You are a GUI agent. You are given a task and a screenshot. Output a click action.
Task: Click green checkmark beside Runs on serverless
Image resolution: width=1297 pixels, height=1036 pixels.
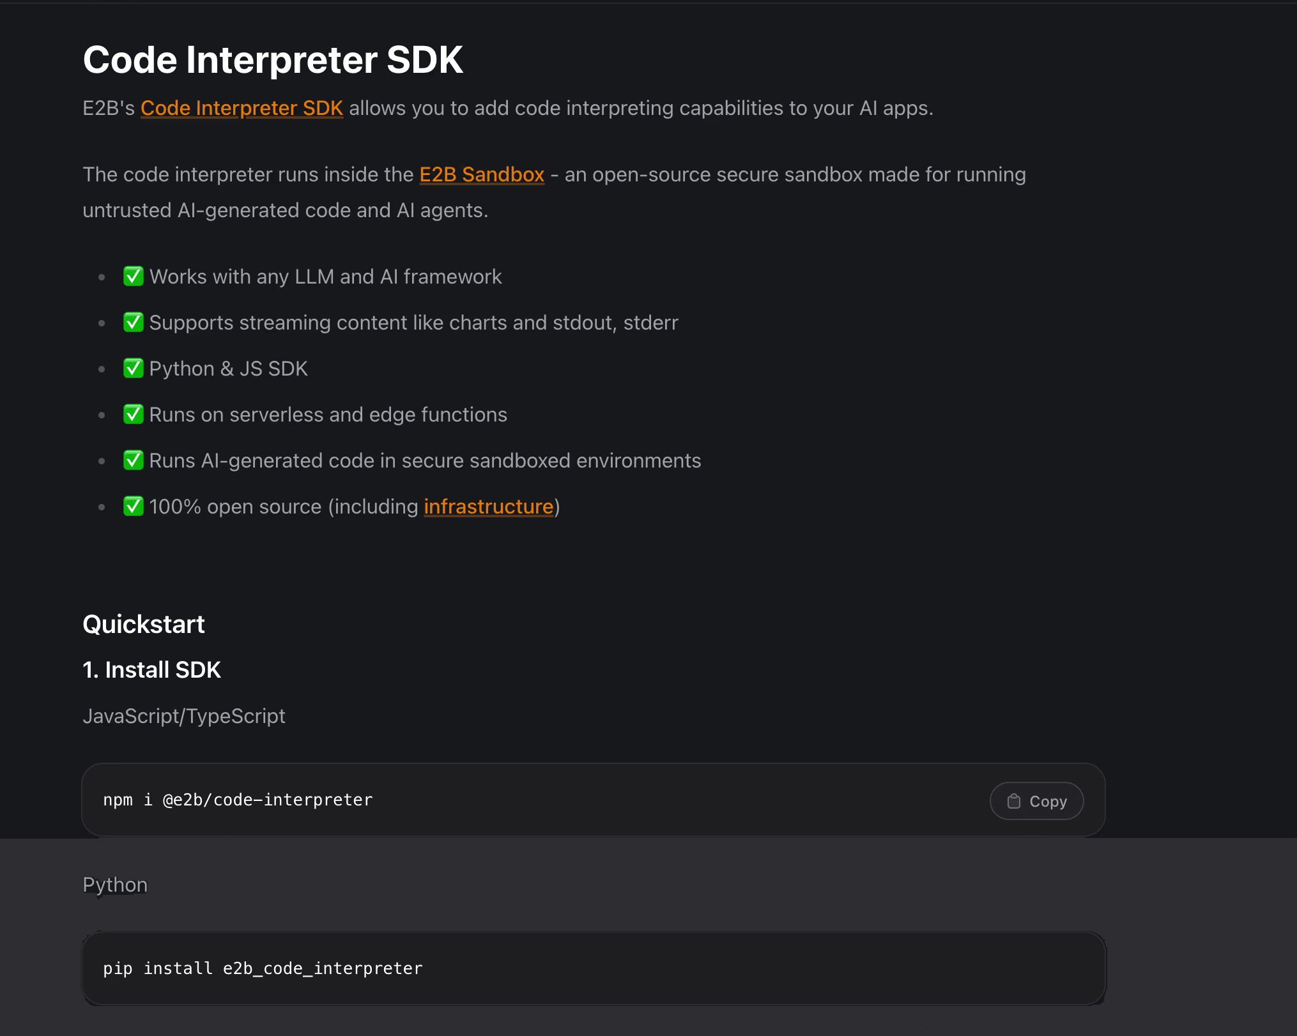coord(134,415)
